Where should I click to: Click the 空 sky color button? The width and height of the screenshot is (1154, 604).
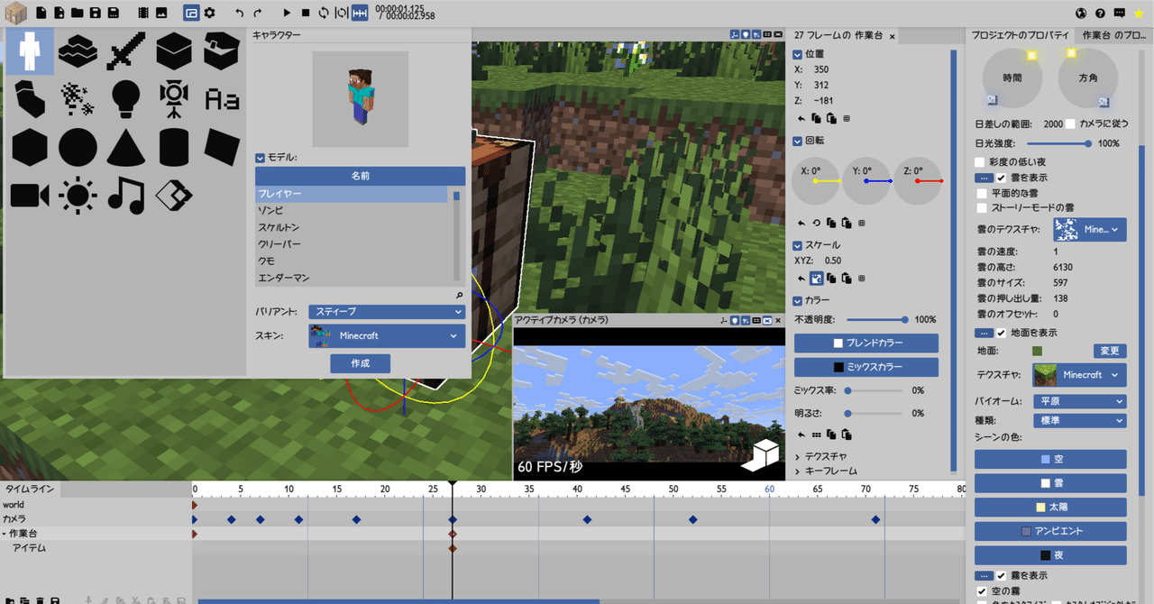[x=1050, y=459]
